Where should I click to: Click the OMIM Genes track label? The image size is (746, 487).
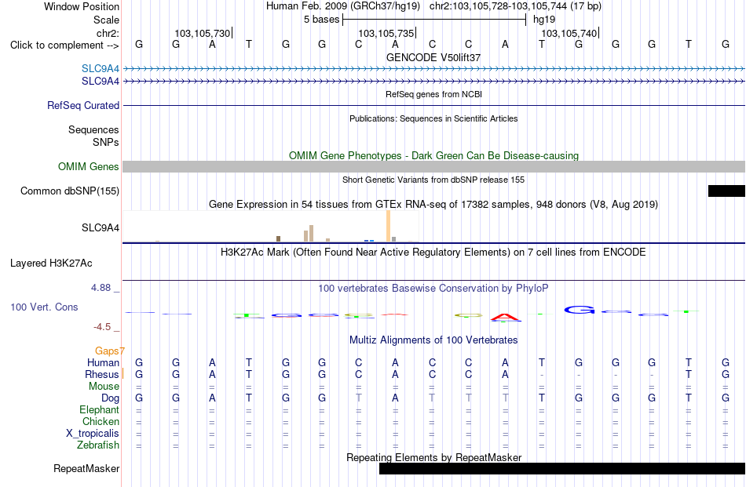89,167
